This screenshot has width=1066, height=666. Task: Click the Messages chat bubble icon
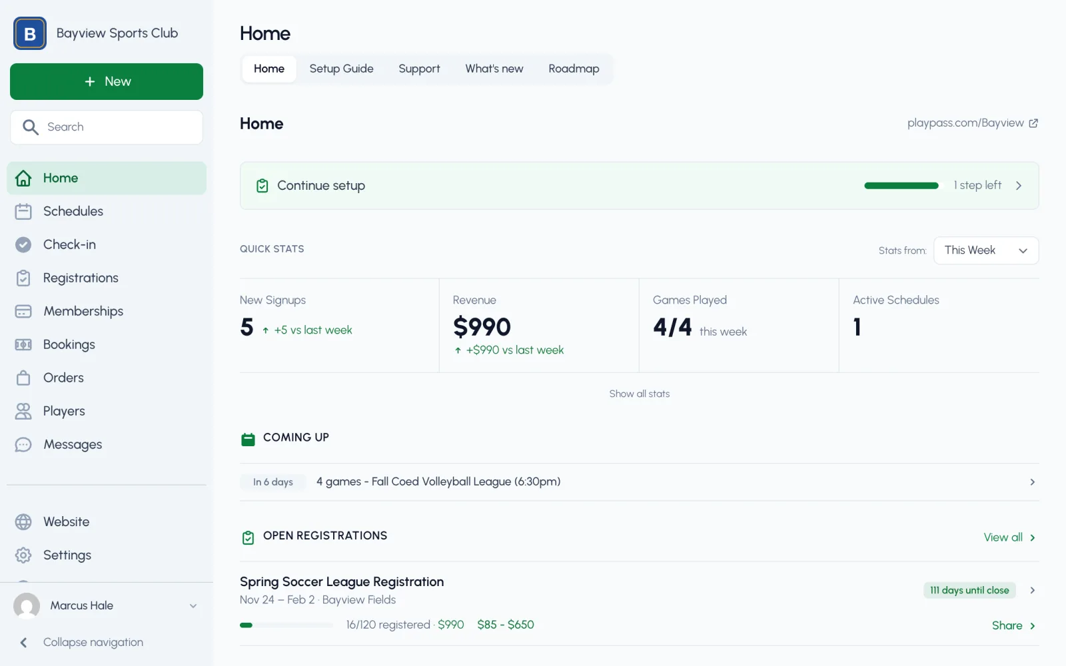tap(23, 444)
